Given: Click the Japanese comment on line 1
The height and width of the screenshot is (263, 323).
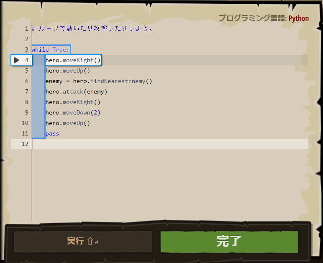Looking at the screenshot, I should 92,29.
